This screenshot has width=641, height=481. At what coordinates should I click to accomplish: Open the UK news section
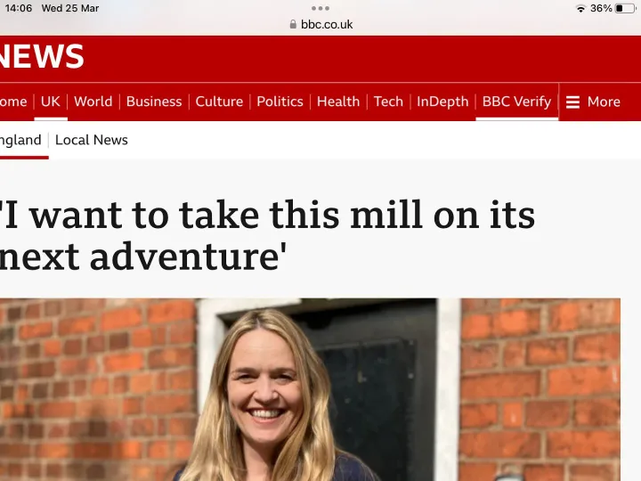point(51,102)
